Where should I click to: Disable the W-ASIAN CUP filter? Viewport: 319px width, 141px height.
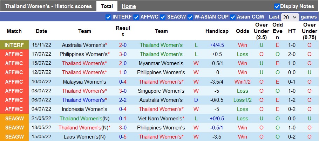pos(190,17)
